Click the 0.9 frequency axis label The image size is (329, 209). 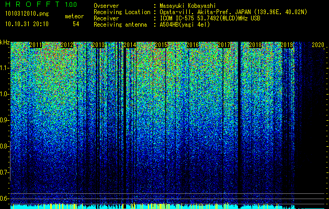(4, 120)
